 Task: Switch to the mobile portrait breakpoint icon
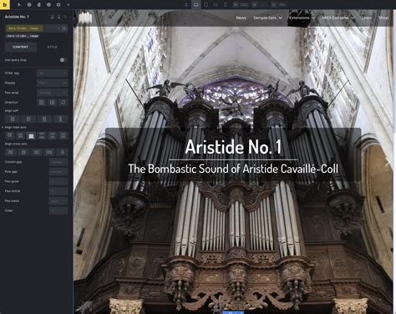click(226, 5)
